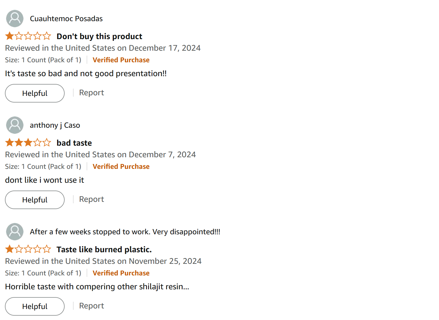Mark the anthony j Caso review as Helpful
This screenshot has width=439, height=320.
tap(35, 200)
